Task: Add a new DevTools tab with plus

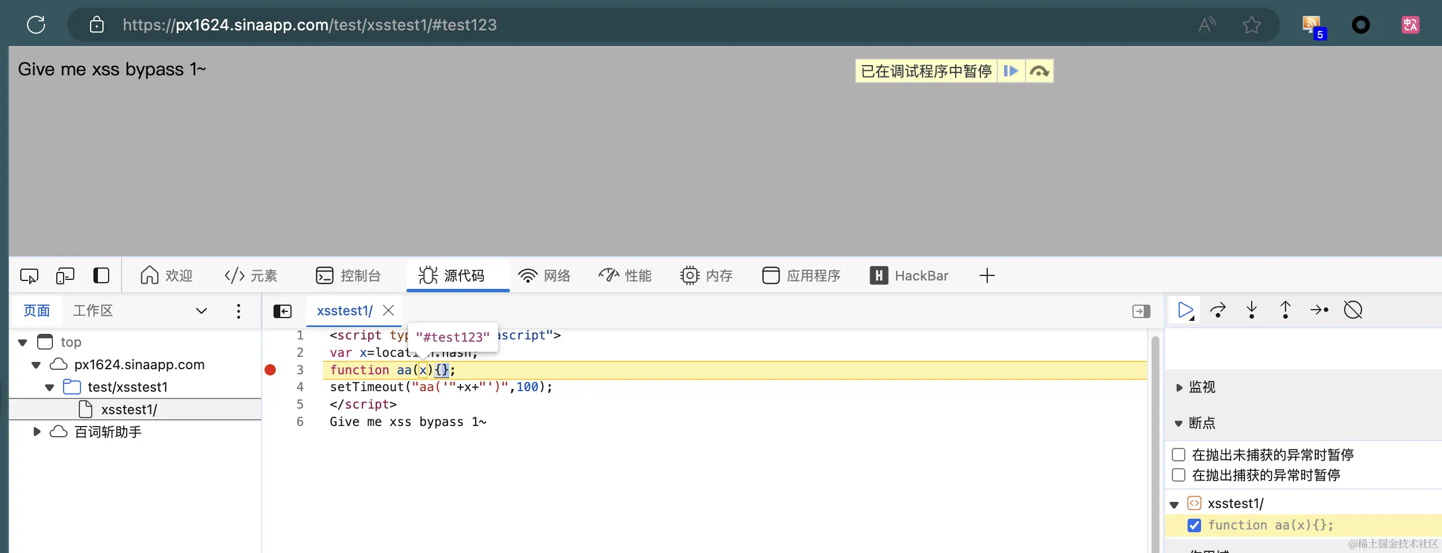Action: coord(987,276)
